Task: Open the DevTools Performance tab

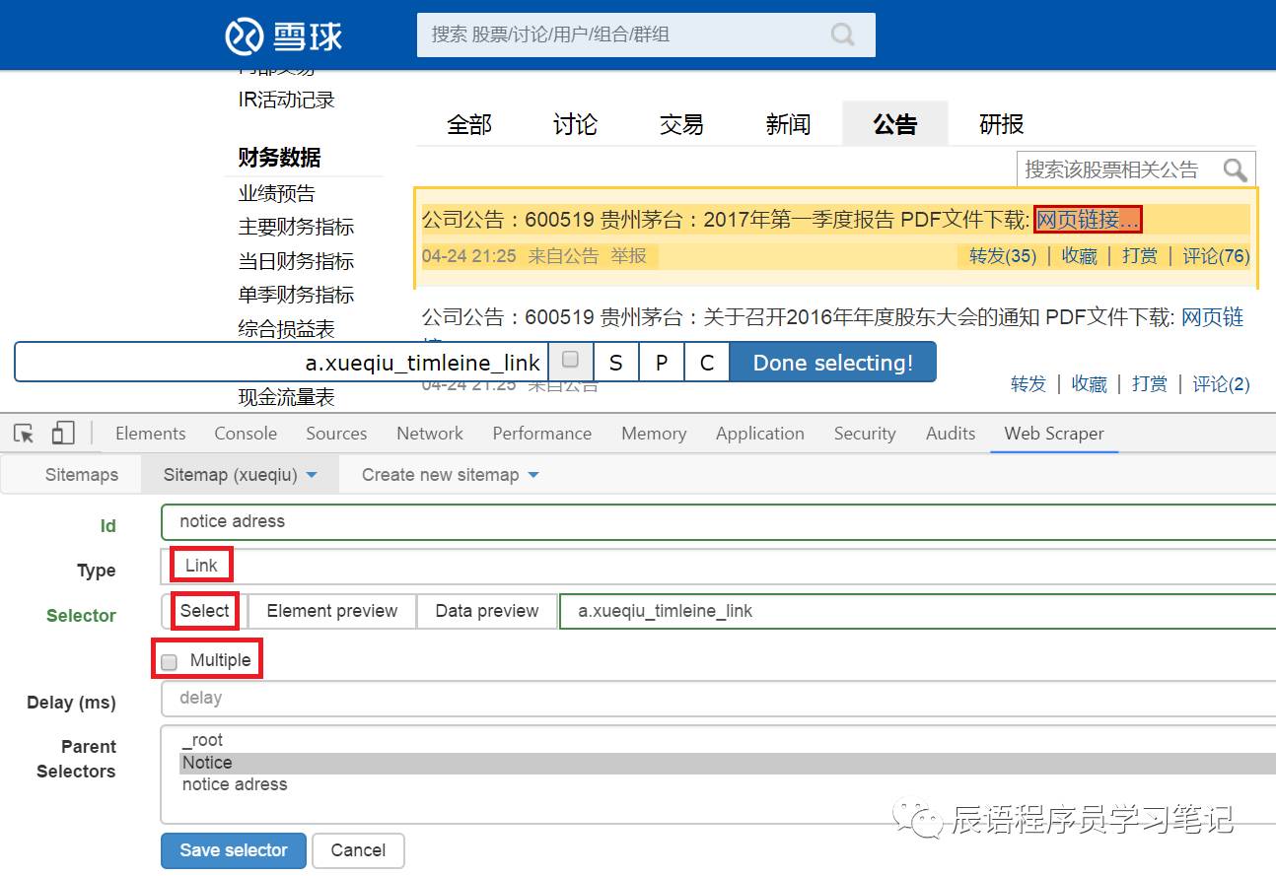Action: click(x=542, y=434)
